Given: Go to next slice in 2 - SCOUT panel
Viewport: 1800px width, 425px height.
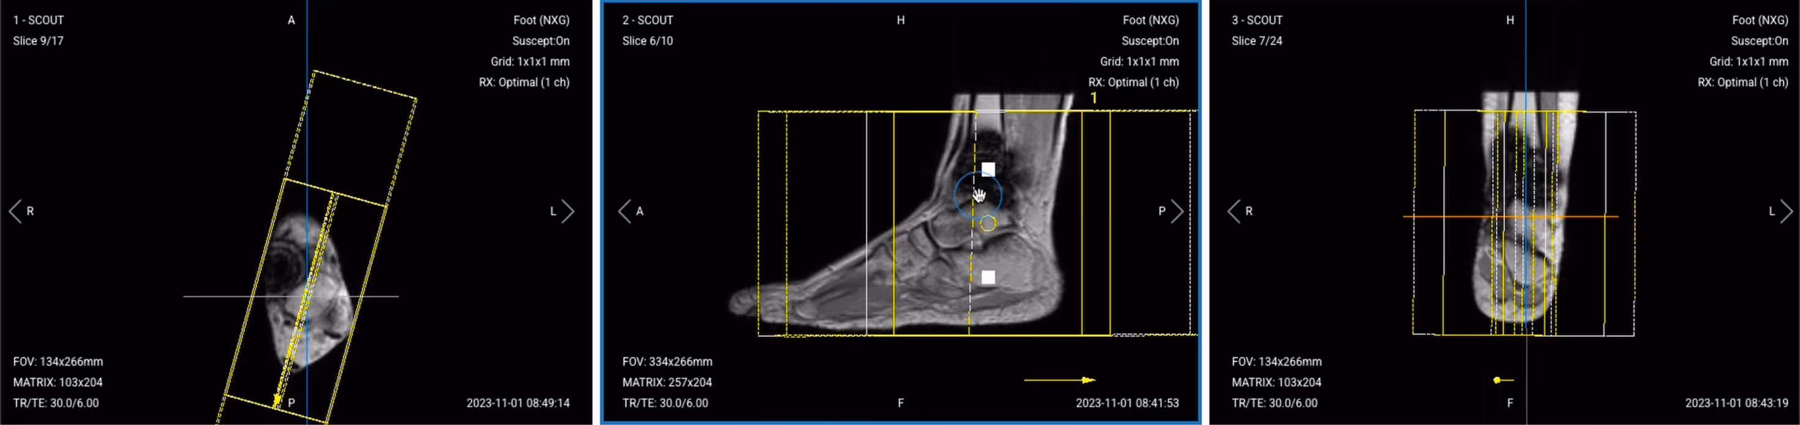Looking at the screenshot, I should [1177, 211].
